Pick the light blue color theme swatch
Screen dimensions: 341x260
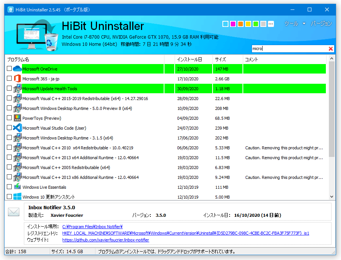point(225,24)
